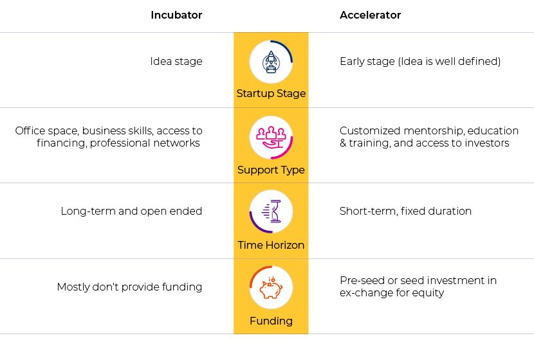The image size is (534, 340).
Task: Select the Accelerator column header
Action: click(x=370, y=15)
